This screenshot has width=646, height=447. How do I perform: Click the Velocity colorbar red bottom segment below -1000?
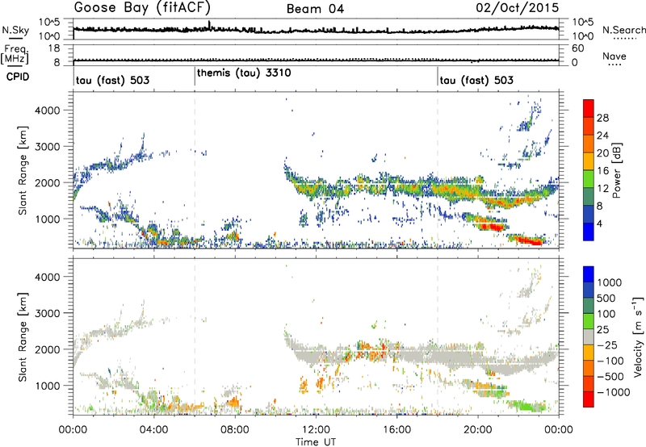click(589, 399)
